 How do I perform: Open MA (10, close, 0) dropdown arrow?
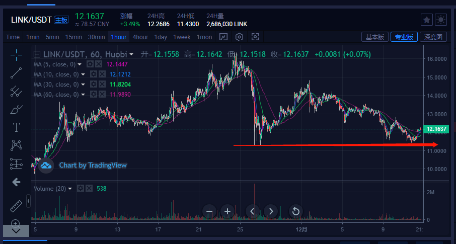(x=83, y=74)
